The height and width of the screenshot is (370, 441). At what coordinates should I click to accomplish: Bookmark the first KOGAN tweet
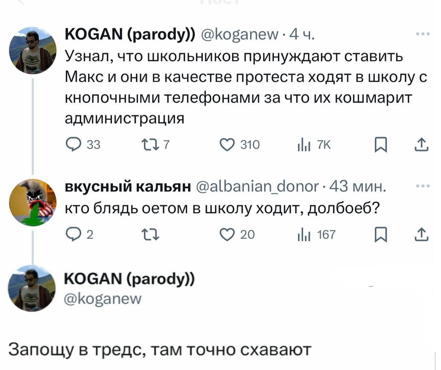381,145
